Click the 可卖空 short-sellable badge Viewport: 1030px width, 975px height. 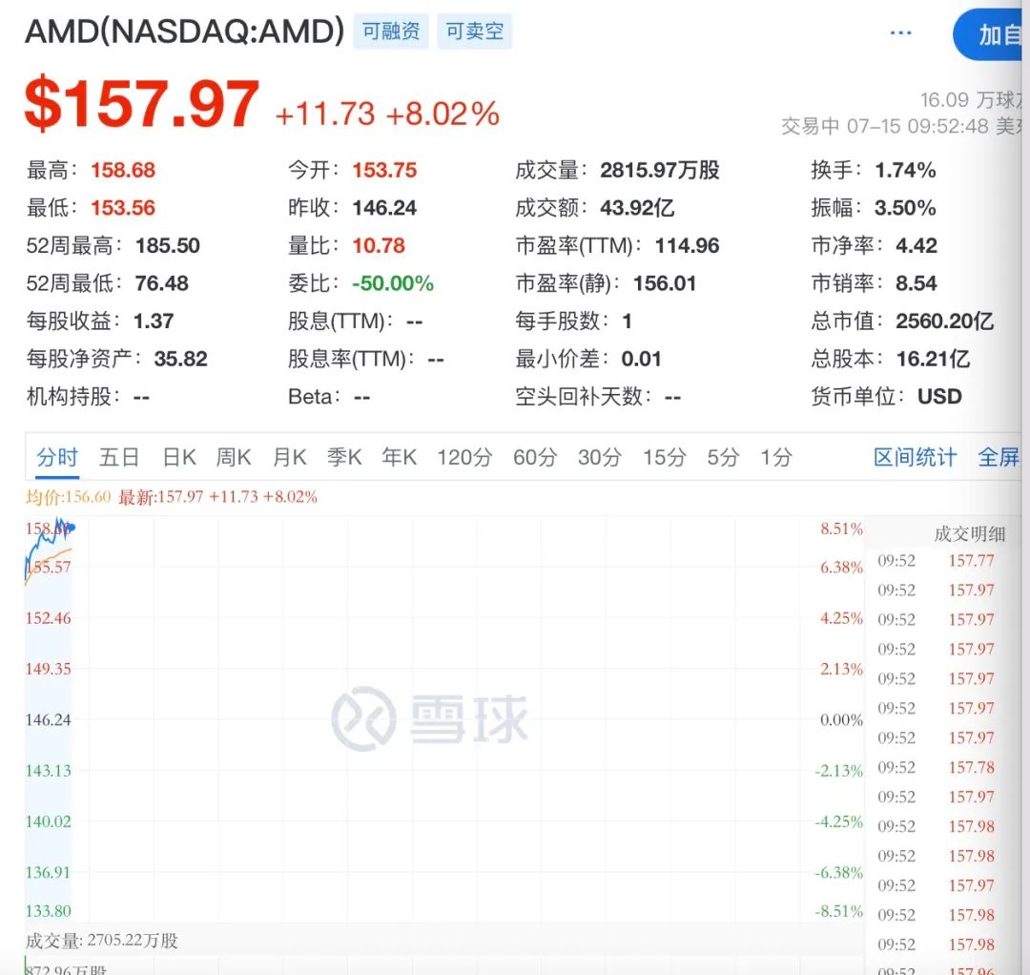click(474, 30)
